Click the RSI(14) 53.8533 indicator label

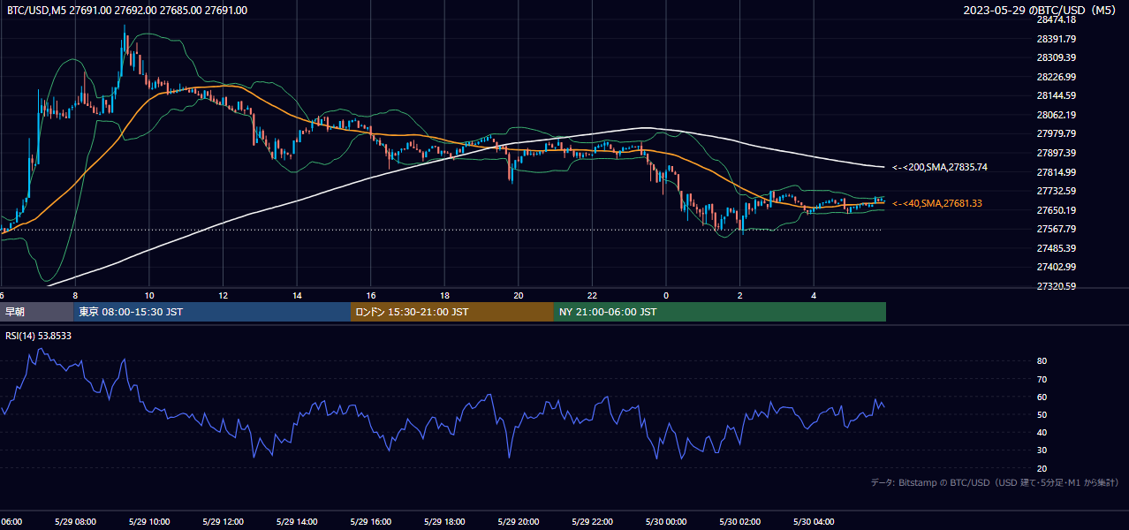pos(39,336)
